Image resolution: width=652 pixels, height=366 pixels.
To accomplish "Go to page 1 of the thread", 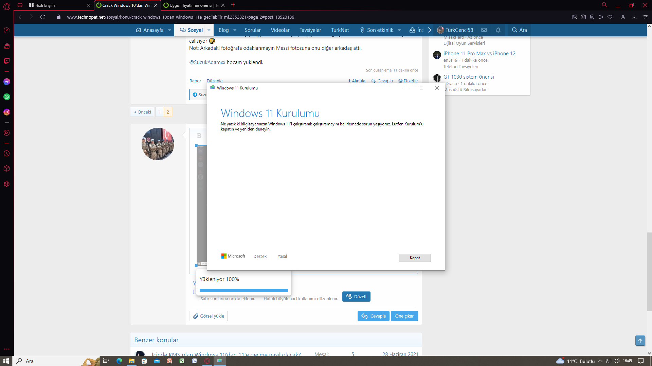I will click(x=160, y=112).
